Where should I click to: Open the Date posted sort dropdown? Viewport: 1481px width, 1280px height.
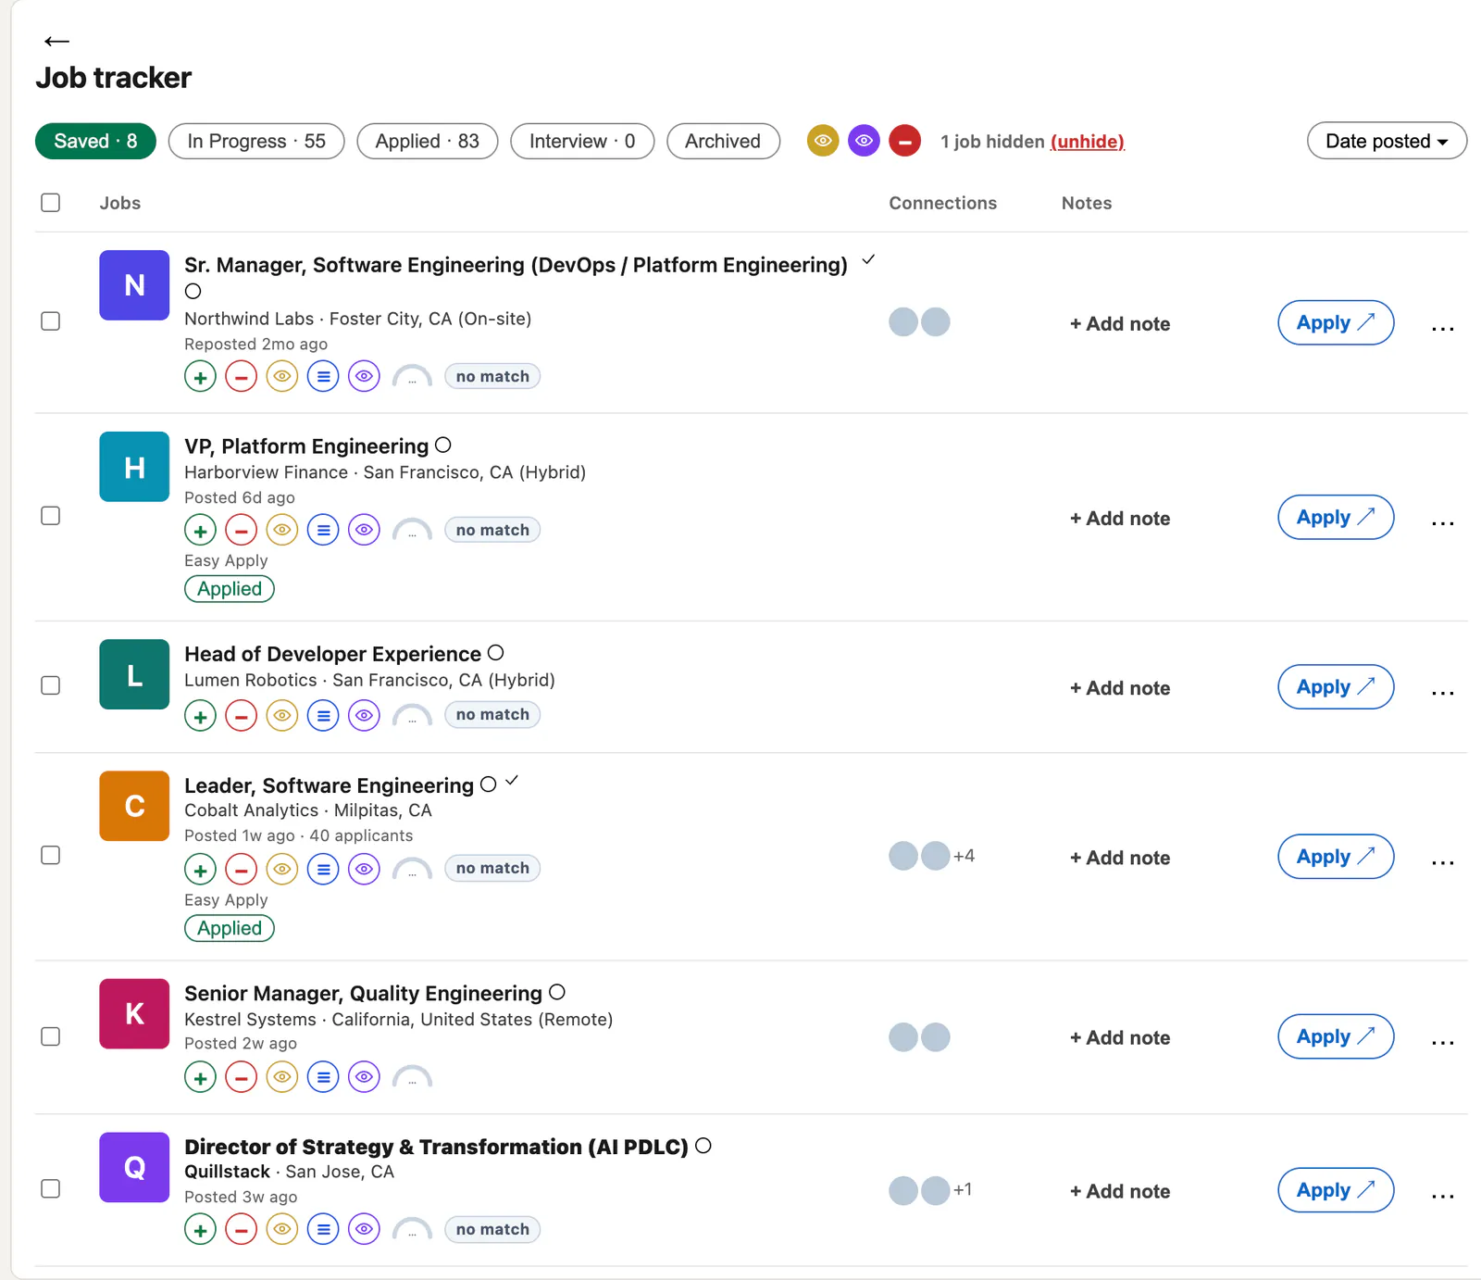pos(1387,141)
